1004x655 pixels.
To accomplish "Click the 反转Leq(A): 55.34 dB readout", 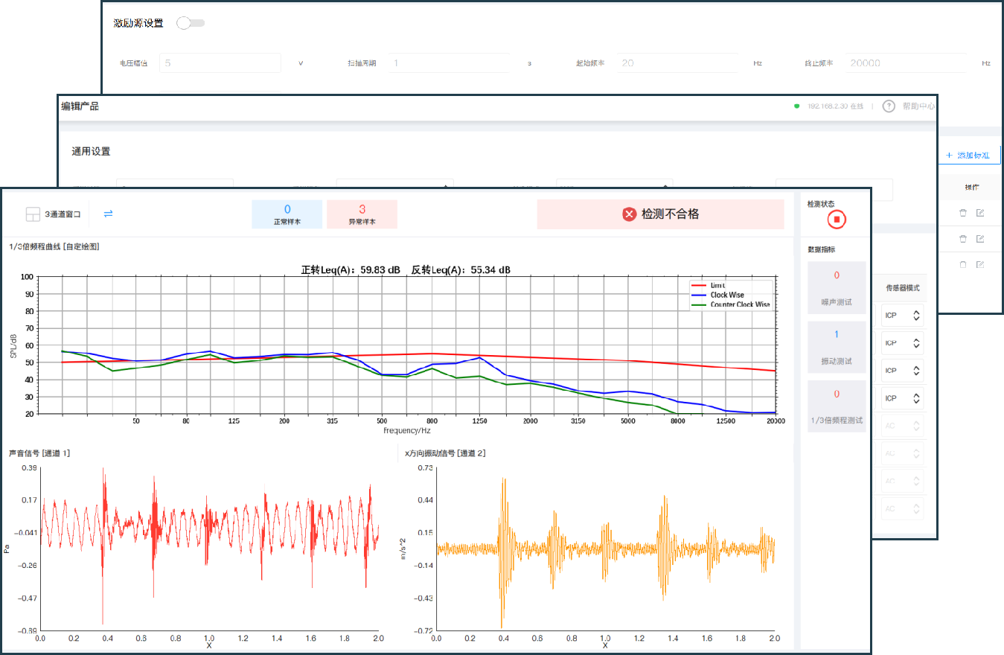I will click(461, 269).
